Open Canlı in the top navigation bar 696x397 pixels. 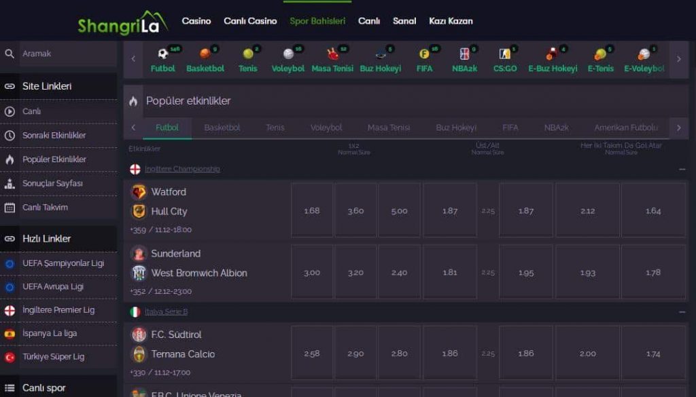pyautogui.click(x=369, y=21)
